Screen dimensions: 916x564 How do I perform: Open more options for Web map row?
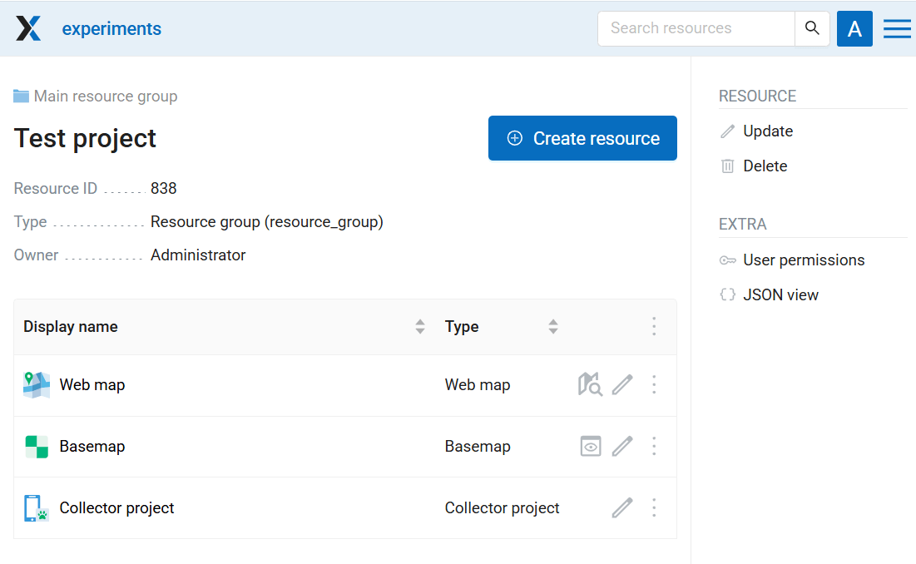[x=654, y=384]
